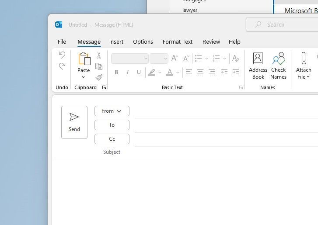Expand font color arrow
Viewport: 318px width, 225px height.
pyautogui.click(x=178, y=73)
